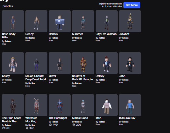170x133 pixels.
Task: Select the City Life Woman avatar image
Action: (107, 21)
